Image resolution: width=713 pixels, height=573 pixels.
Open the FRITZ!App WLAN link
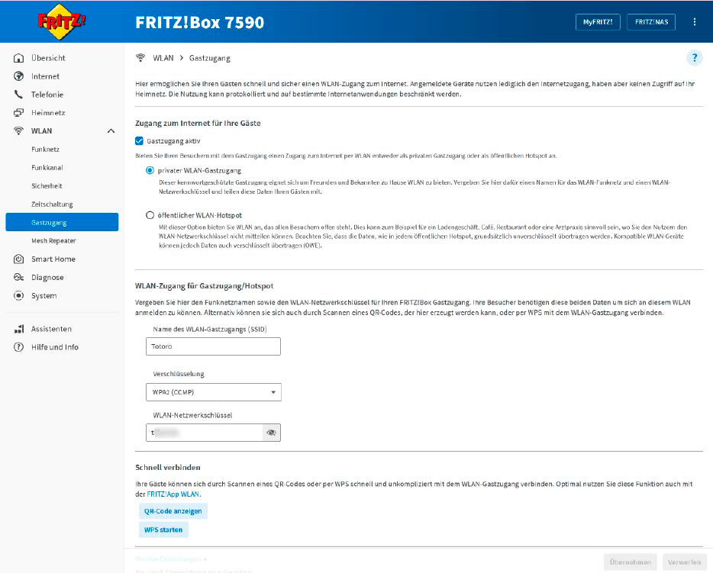(x=173, y=494)
